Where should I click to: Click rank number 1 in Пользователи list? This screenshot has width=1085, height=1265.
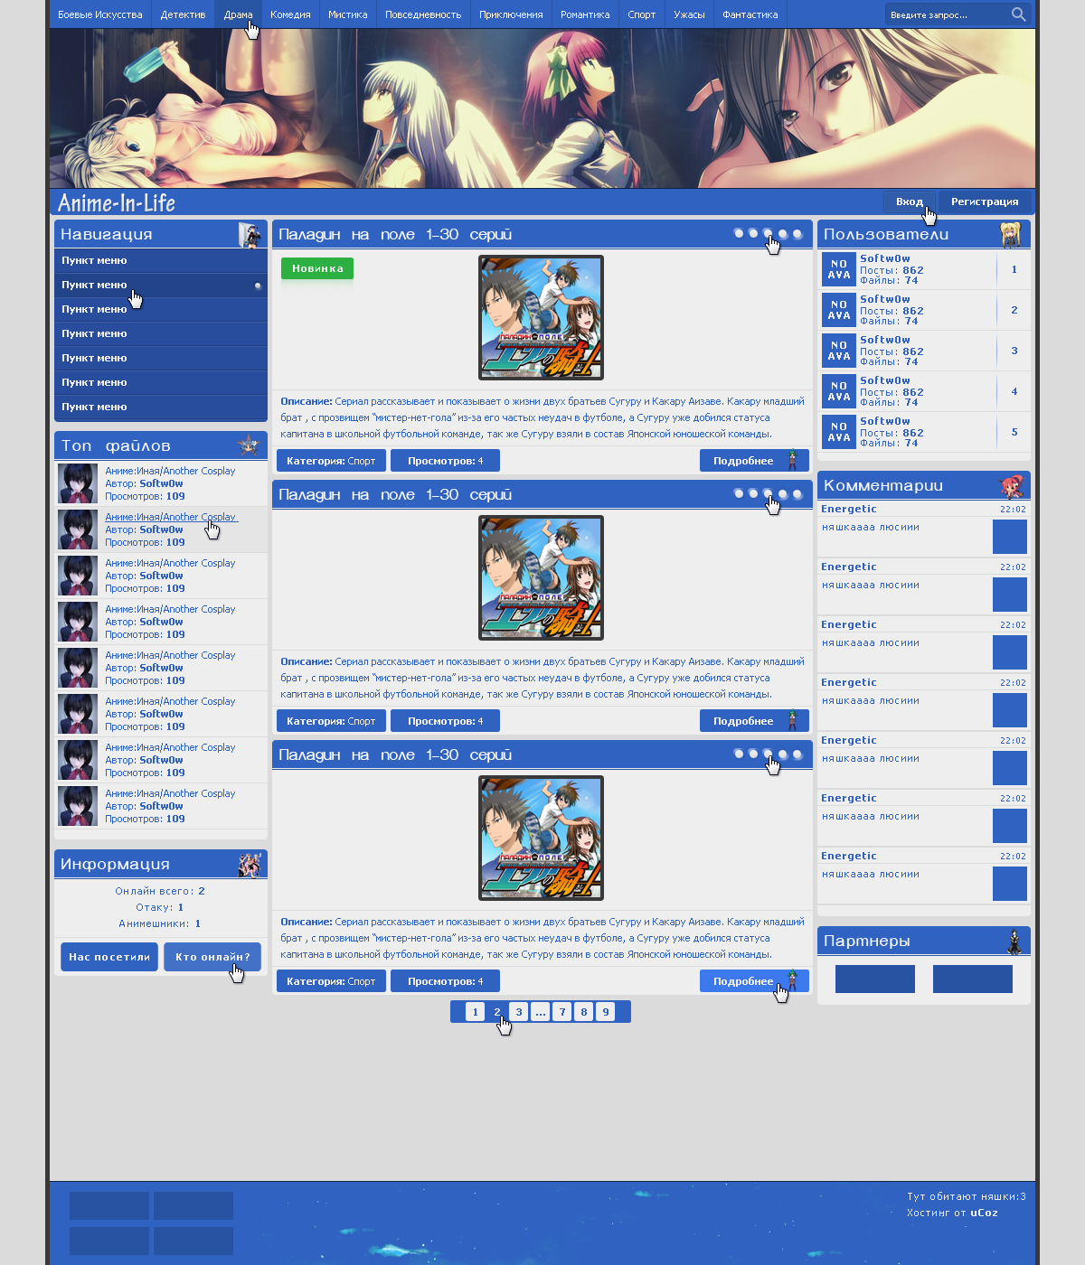(x=1014, y=269)
